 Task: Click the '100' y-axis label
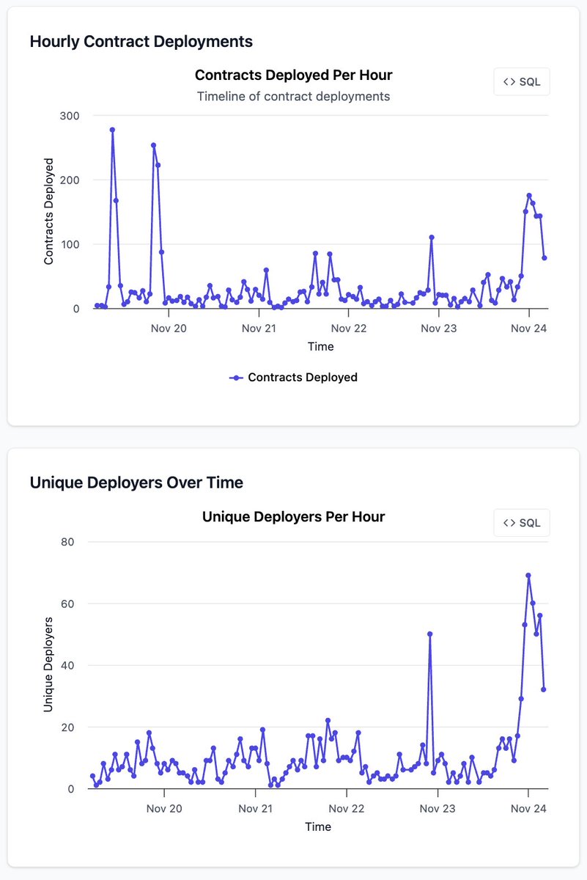[70, 244]
